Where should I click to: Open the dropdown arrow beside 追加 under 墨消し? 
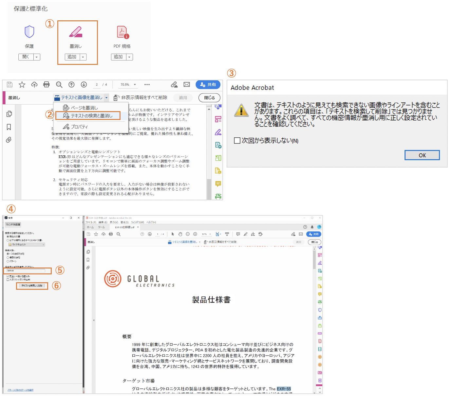84,57
